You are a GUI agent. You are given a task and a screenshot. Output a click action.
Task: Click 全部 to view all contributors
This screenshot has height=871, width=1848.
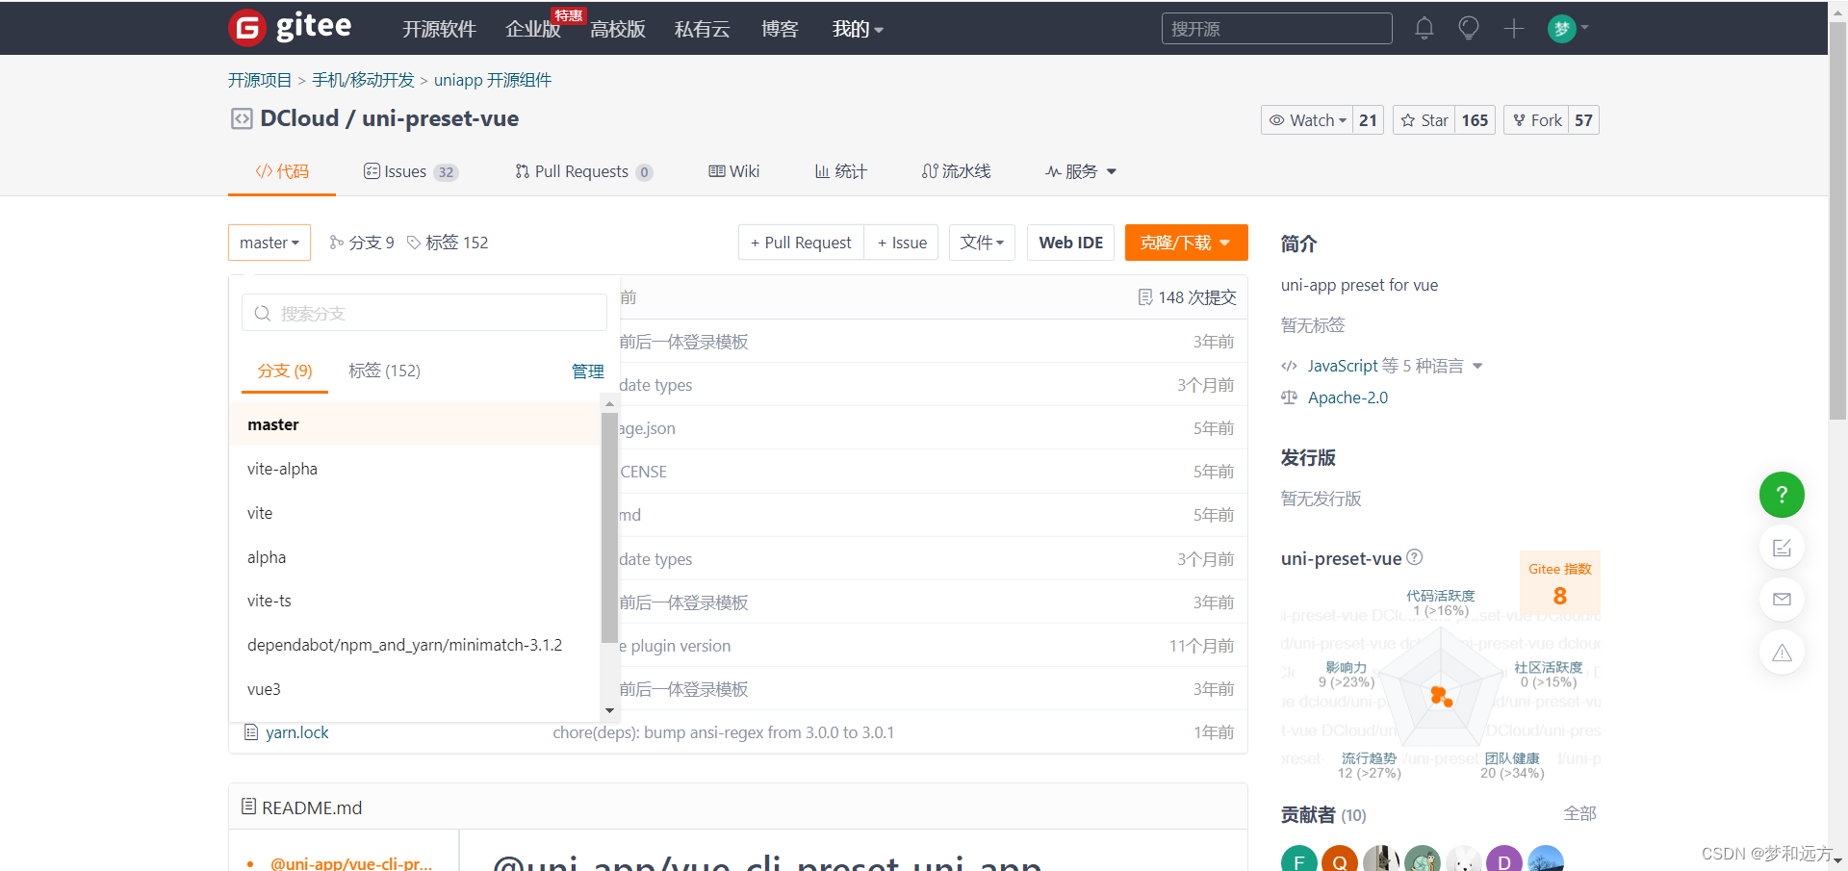click(x=1579, y=814)
